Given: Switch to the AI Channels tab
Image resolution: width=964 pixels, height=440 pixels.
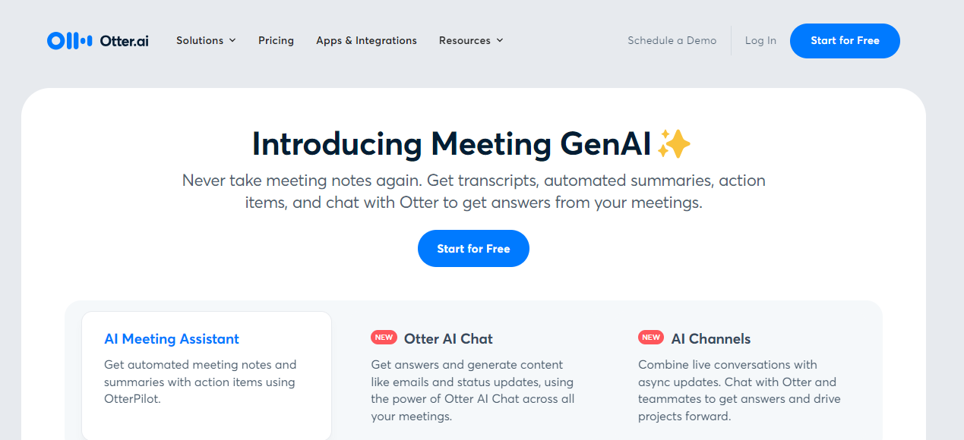Looking at the screenshot, I should 711,339.
